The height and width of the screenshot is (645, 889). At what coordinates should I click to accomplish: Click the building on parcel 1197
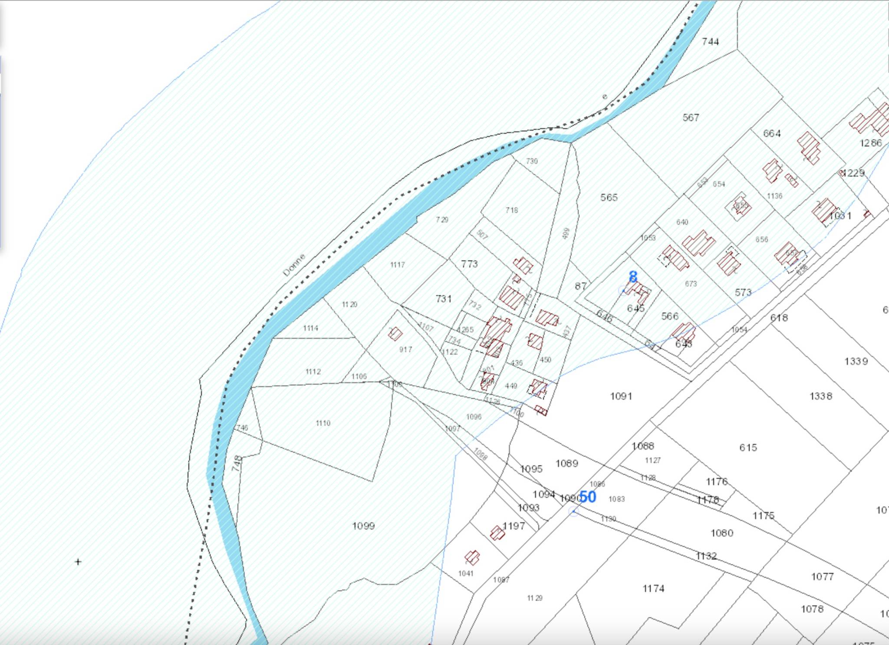coord(497,533)
